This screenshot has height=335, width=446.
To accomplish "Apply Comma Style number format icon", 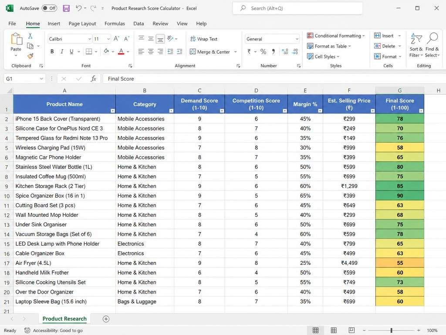I will coord(274,51).
